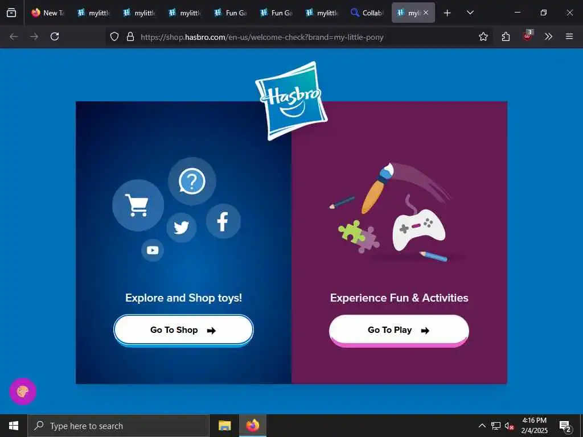The image size is (583, 437).
Task: Open the Windows Start menu
Action: click(14, 426)
